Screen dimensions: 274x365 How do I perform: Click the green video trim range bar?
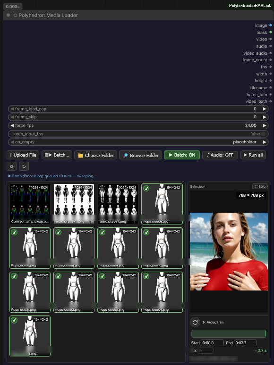pos(229,333)
